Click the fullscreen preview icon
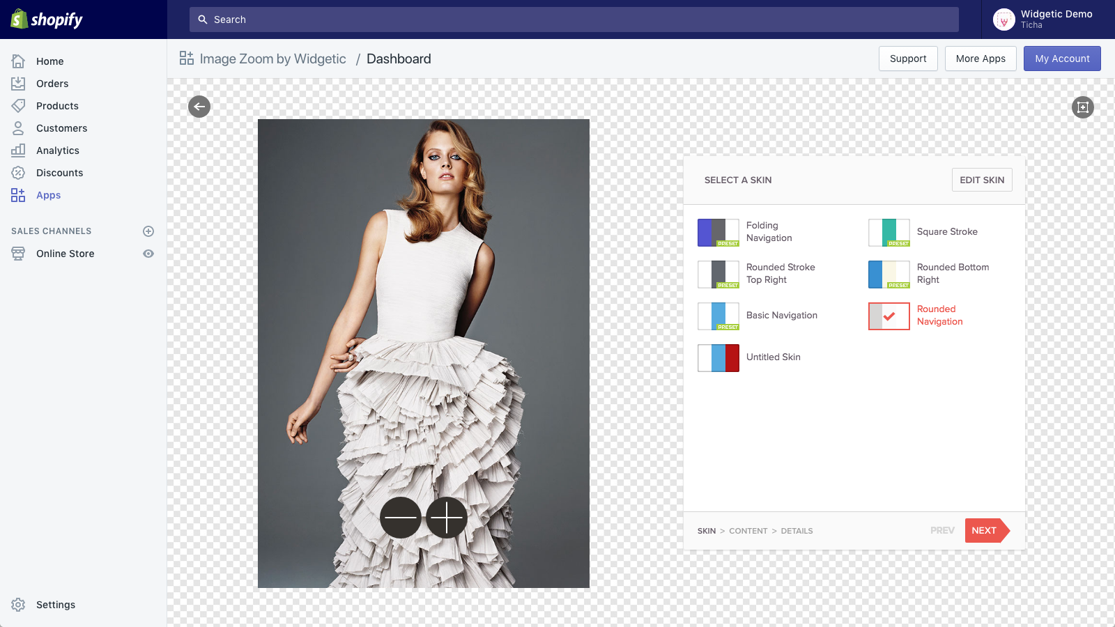The width and height of the screenshot is (1115, 627). click(x=1083, y=107)
